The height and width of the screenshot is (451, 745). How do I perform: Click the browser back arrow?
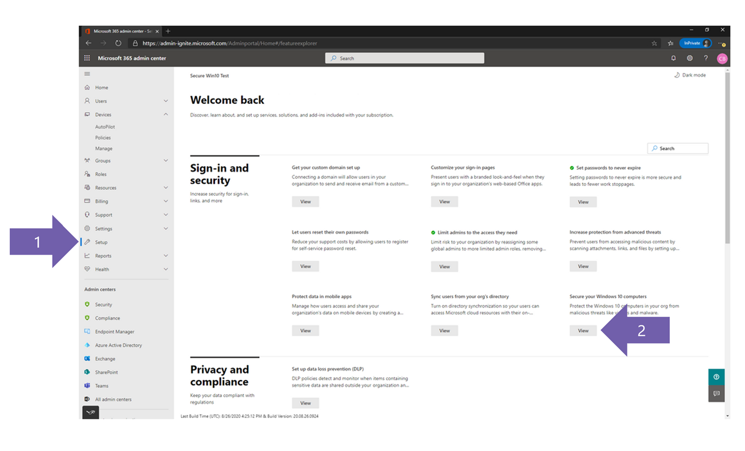88,43
